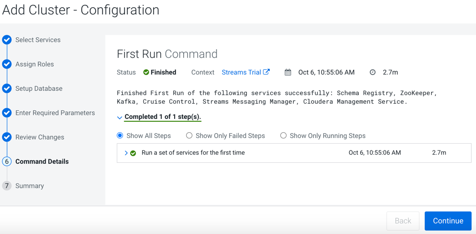Expand the Run a set of services step
Image resolution: width=476 pixels, height=234 pixels.
tap(126, 153)
